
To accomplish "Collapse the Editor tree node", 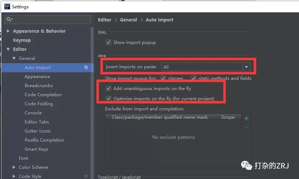I will coord(8,49).
